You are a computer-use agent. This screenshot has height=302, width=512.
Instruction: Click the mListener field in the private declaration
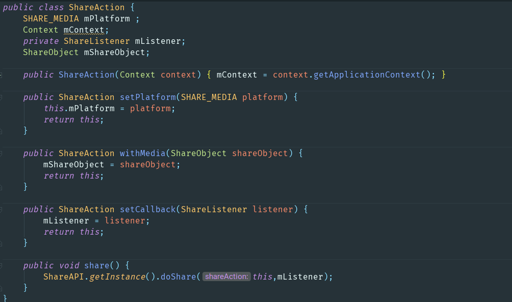point(158,41)
